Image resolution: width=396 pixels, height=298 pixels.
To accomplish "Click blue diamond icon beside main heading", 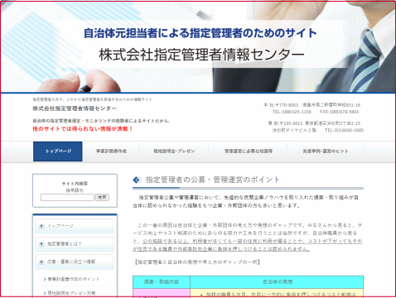I will coord(138,180).
